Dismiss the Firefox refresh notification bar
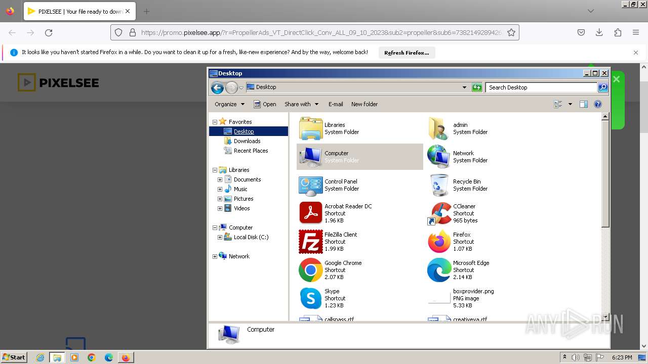The image size is (648, 364). coord(636,53)
